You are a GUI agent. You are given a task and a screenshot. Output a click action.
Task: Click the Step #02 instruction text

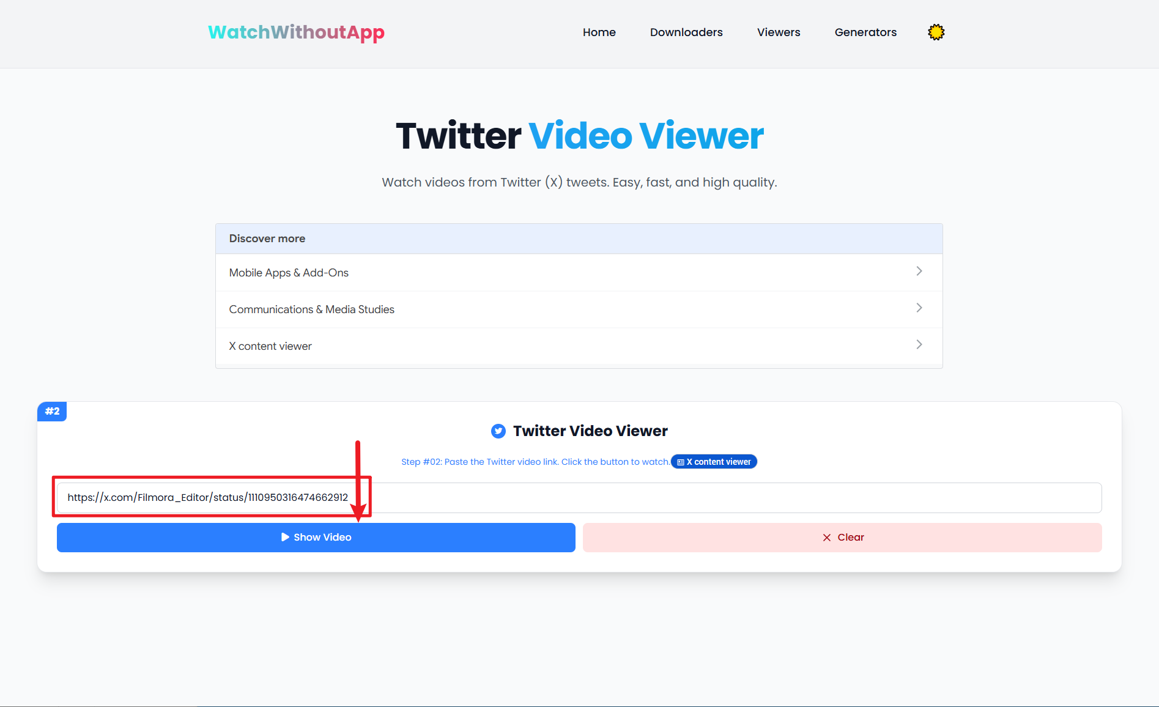[x=535, y=462]
